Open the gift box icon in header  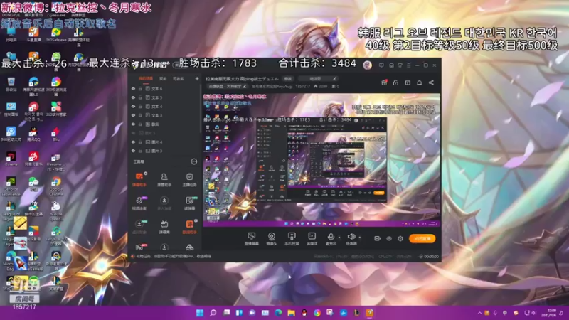pos(384,82)
